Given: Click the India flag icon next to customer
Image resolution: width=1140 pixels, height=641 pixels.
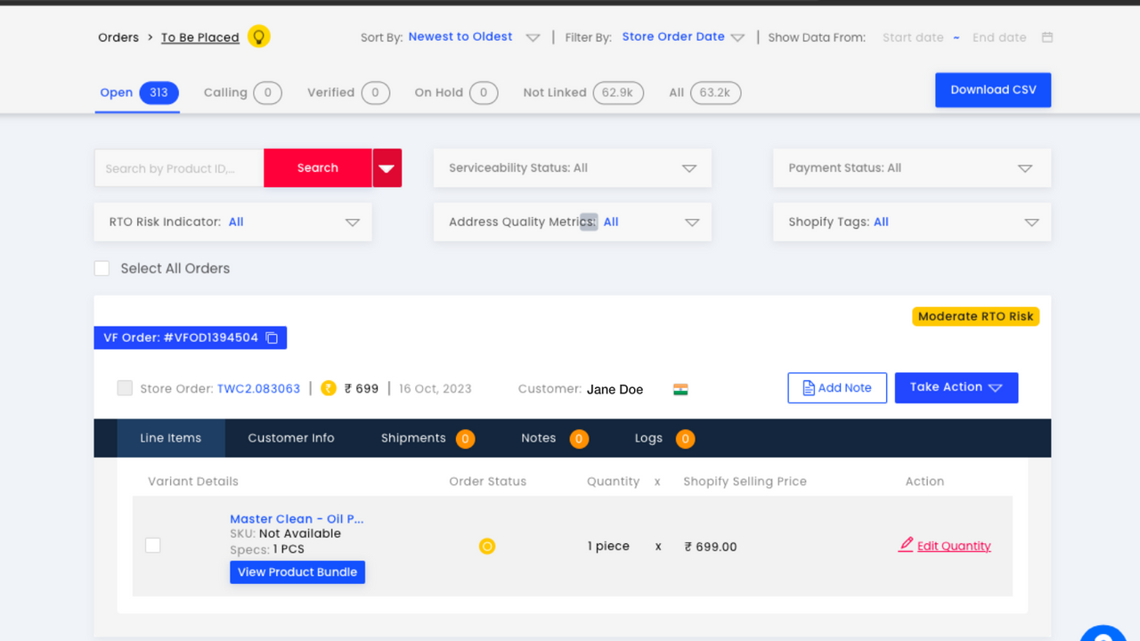Looking at the screenshot, I should [680, 389].
